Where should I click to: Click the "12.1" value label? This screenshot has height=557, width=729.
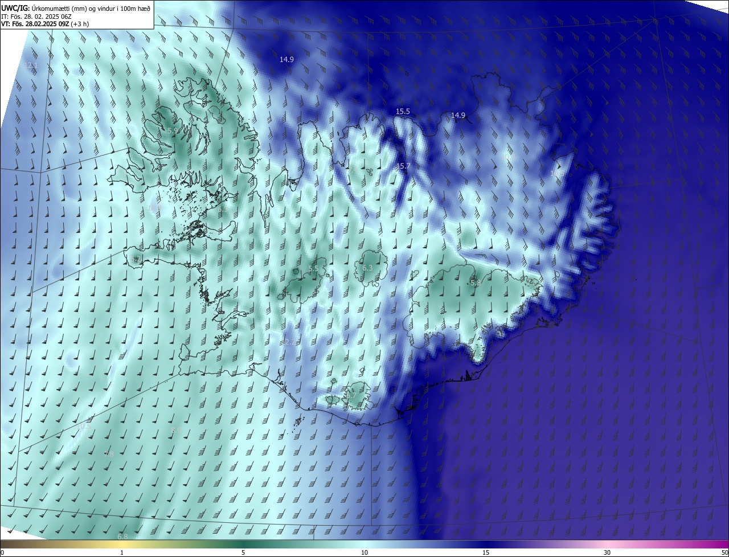31,65
